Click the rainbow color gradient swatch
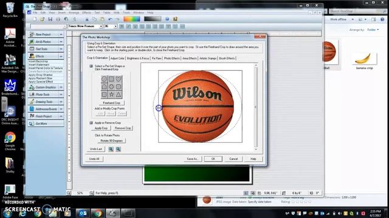This screenshot has width=389, height=218. [132, 19]
